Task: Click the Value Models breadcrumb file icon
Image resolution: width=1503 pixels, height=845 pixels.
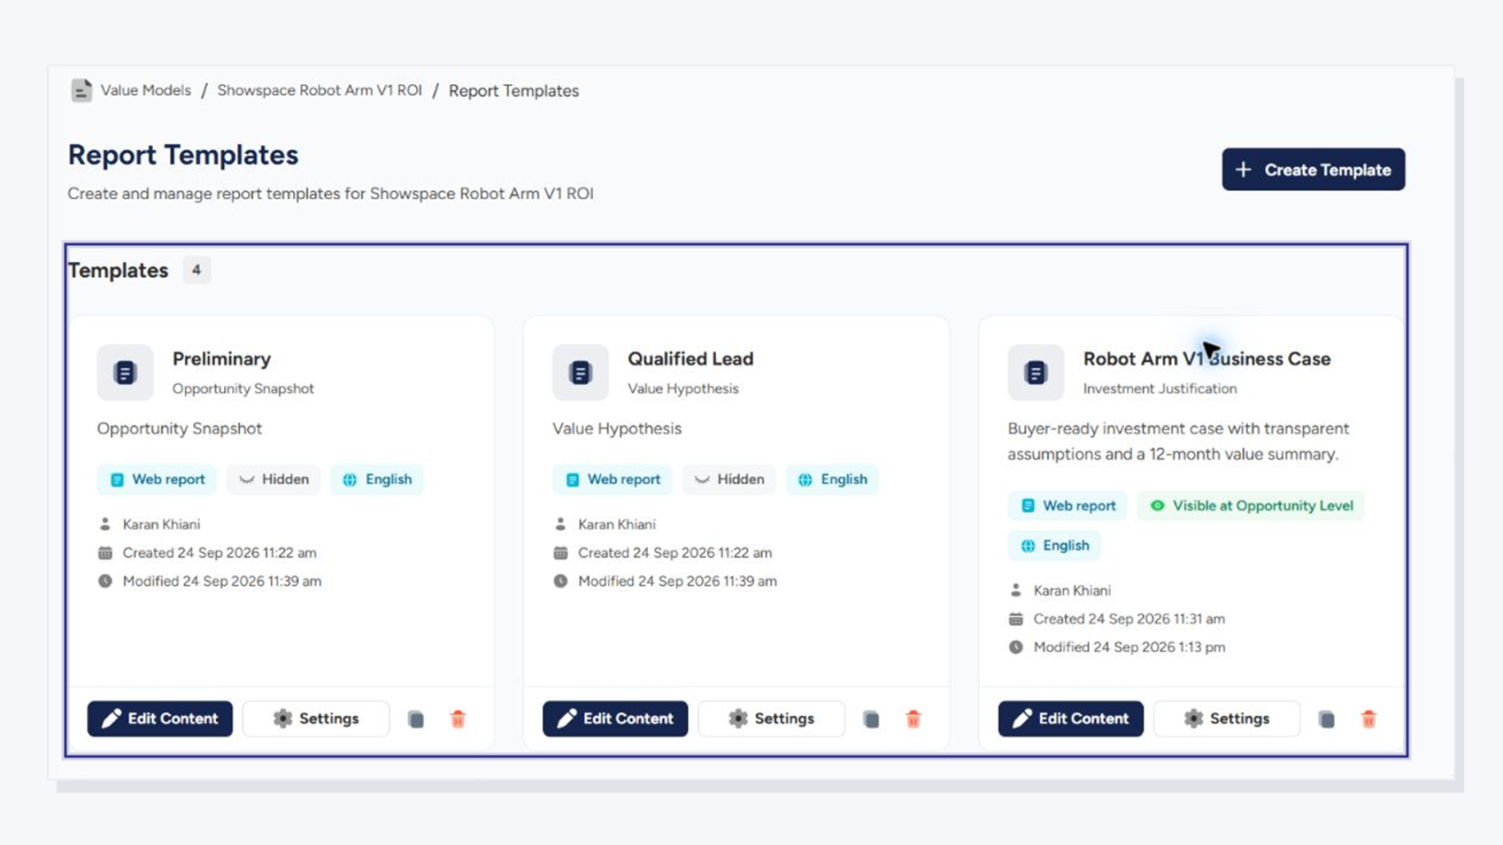Action: point(81,90)
